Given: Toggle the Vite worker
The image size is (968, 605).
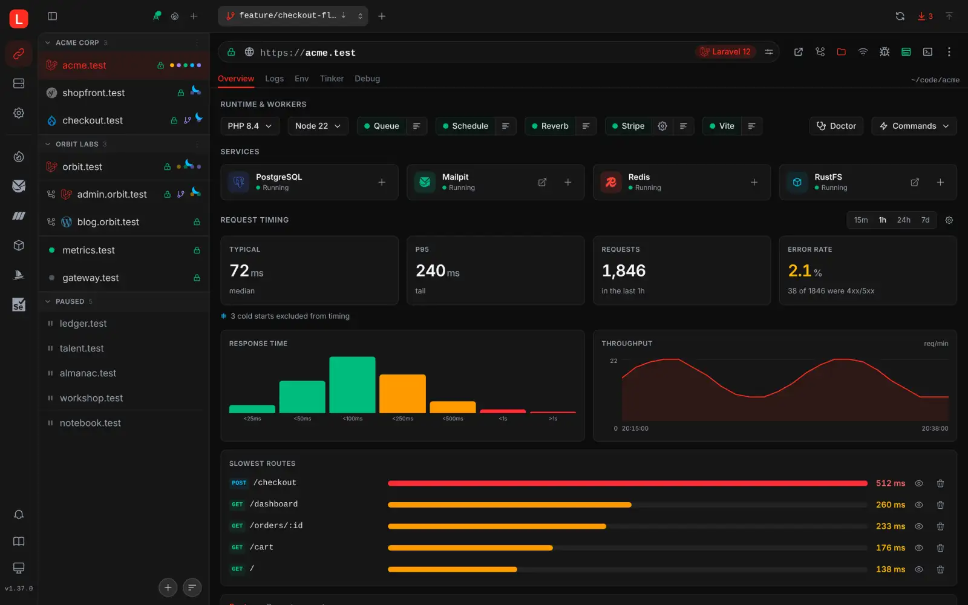Looking at the screenshot, I should [x=722, y=126].
